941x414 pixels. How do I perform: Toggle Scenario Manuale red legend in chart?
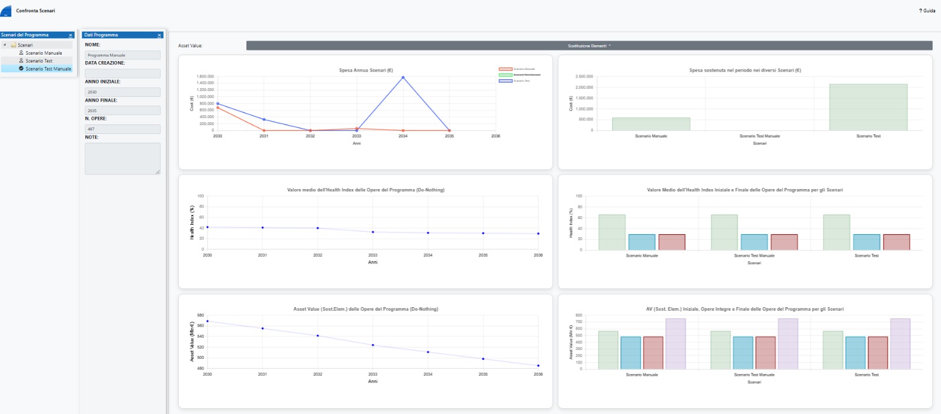(x=505, y=69)
